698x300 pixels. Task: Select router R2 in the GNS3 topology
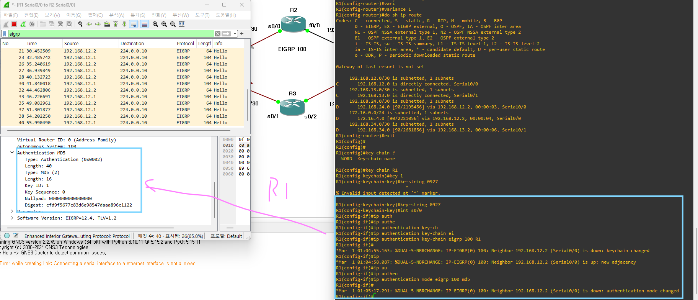point(293,24)
